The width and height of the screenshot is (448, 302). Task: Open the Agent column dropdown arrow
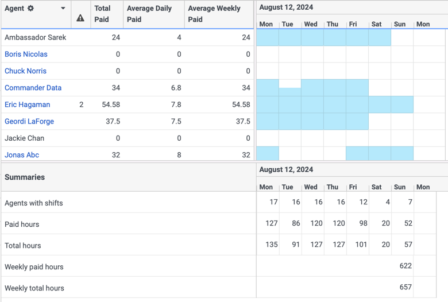click(63, 9)
